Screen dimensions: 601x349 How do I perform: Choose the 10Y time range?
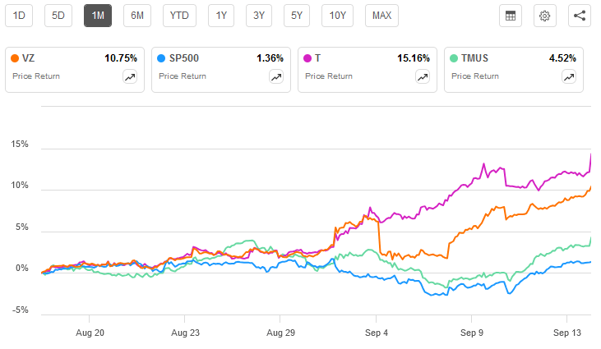[339, 16]
